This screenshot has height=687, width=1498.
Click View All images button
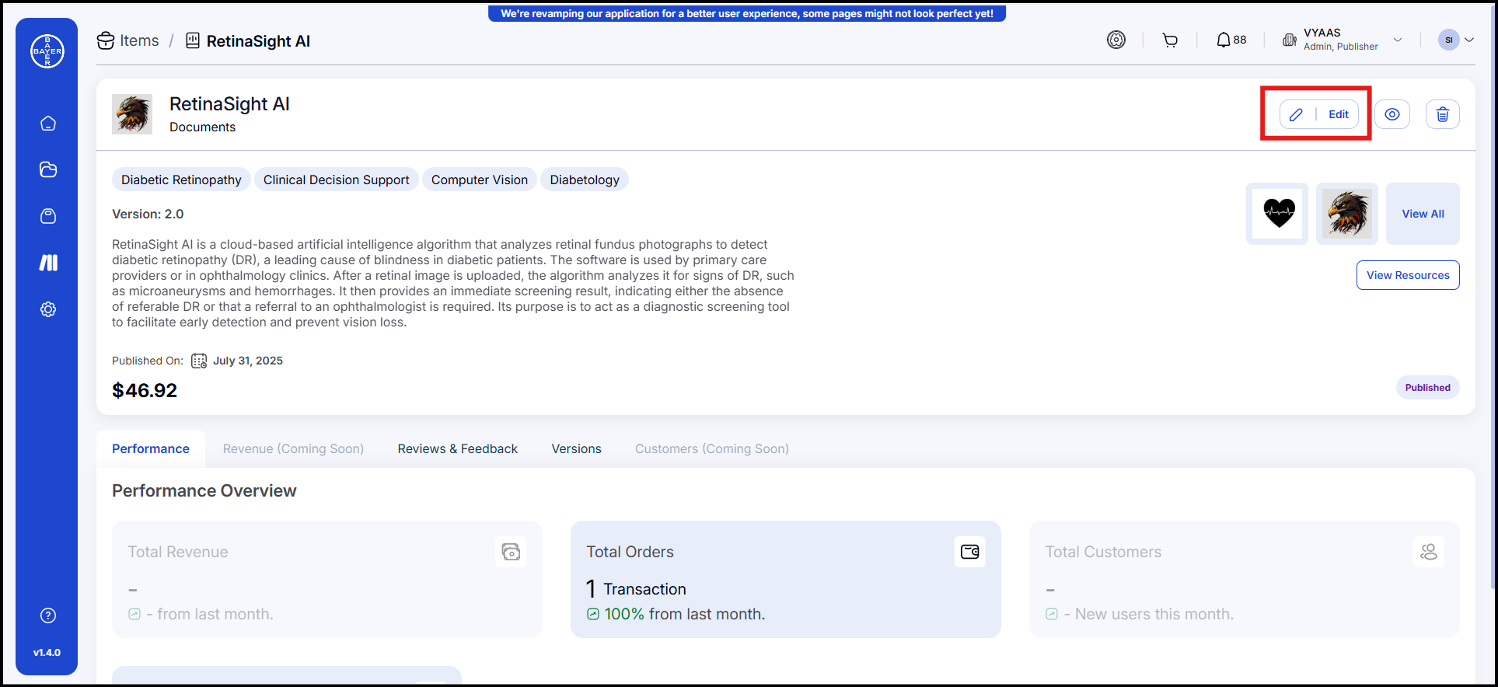(1423, 214)
